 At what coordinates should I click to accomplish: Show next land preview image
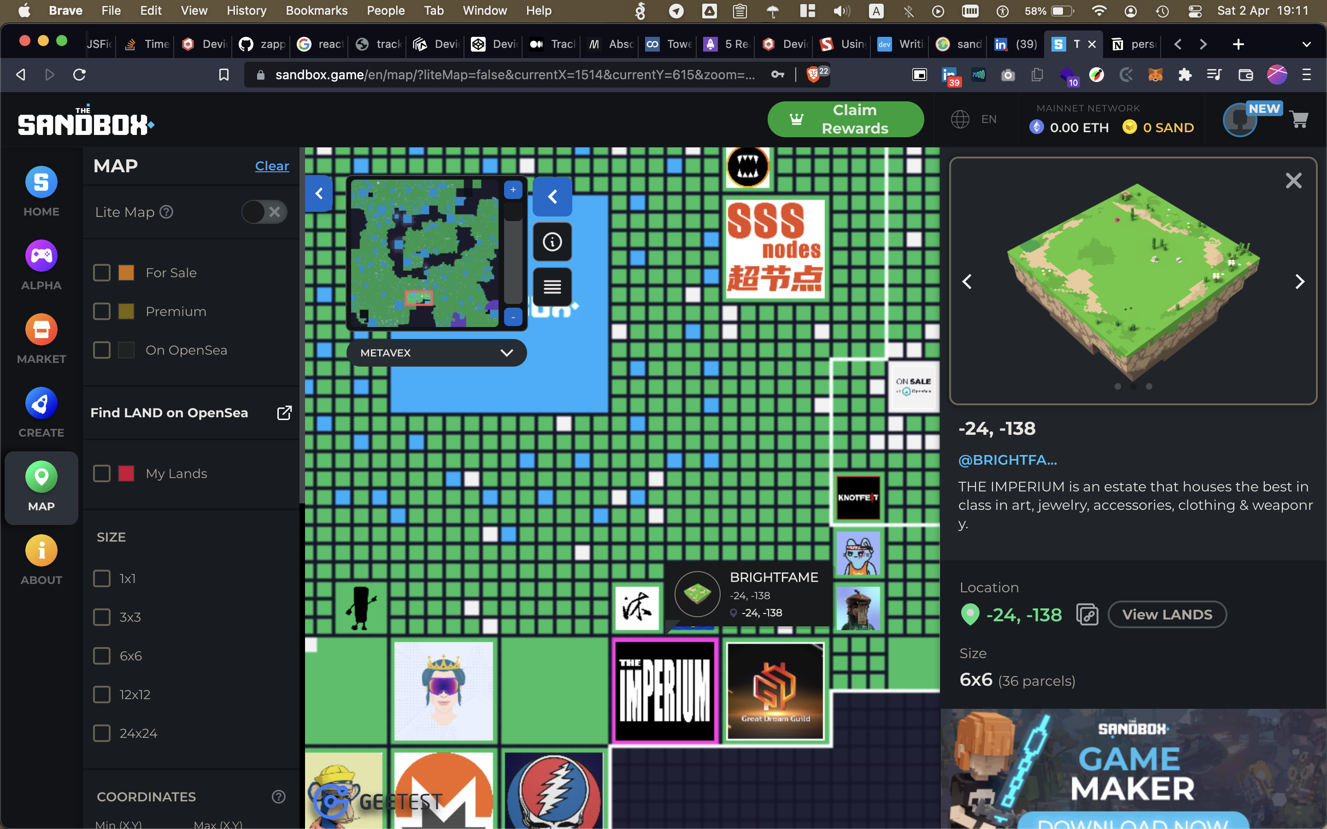[x=1299, y=282]
